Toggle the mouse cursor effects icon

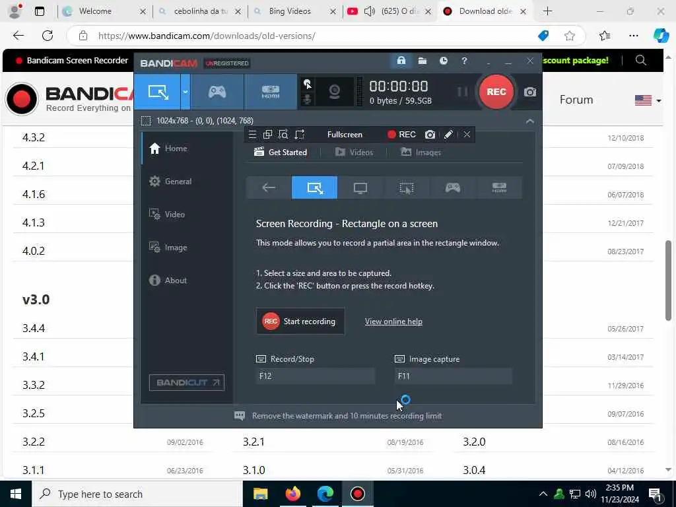(308, 84)
